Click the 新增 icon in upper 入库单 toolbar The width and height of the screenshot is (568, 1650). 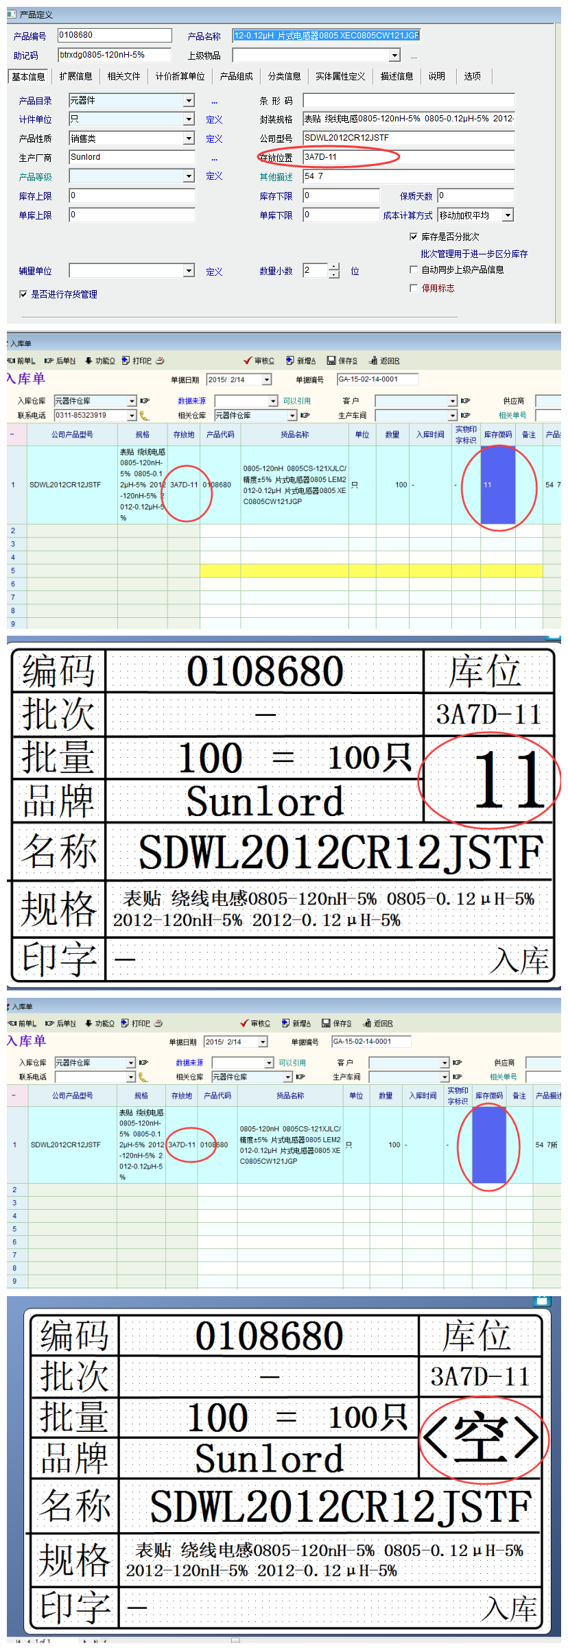tap(290, 361)
